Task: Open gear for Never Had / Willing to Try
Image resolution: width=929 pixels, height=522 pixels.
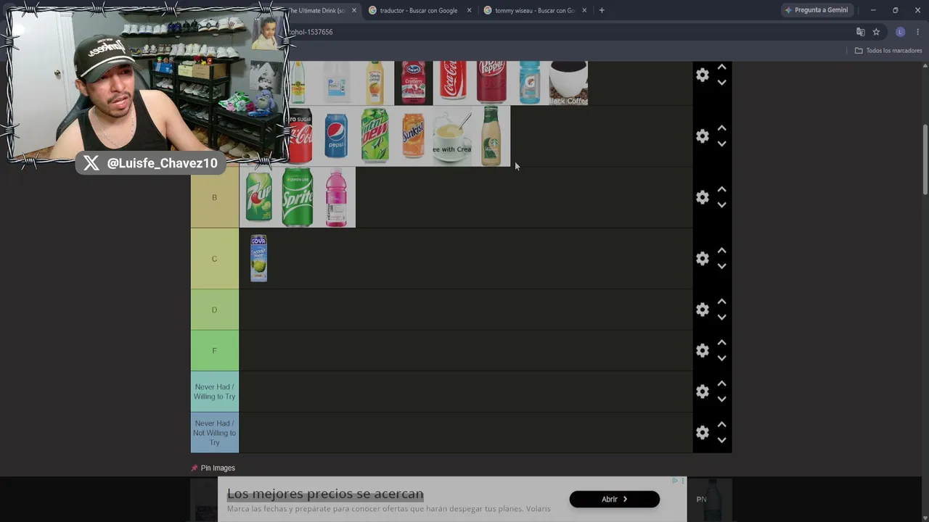Action: point(702,391)
